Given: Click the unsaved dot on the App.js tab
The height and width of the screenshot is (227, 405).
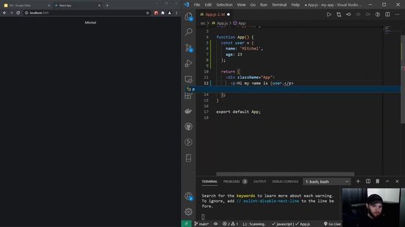Looking at the screenshot, I should [228, 15].
